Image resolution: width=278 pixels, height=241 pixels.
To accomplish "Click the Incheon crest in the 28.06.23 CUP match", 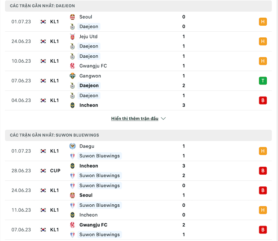I will click(x=72, y=166).
